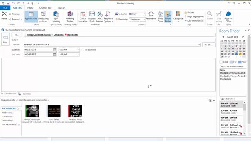The height and width of the screenshot is (141, 251).
Task: Filter attendees by DECLINED
Action: pos(7,121)
